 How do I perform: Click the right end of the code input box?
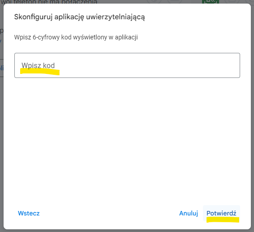coord(233,65)
